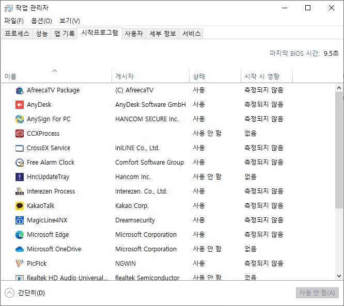Viewport: 344px width, 306px height.
Task: Select the KakaoTalk name
Action: (x=41, y=206)
